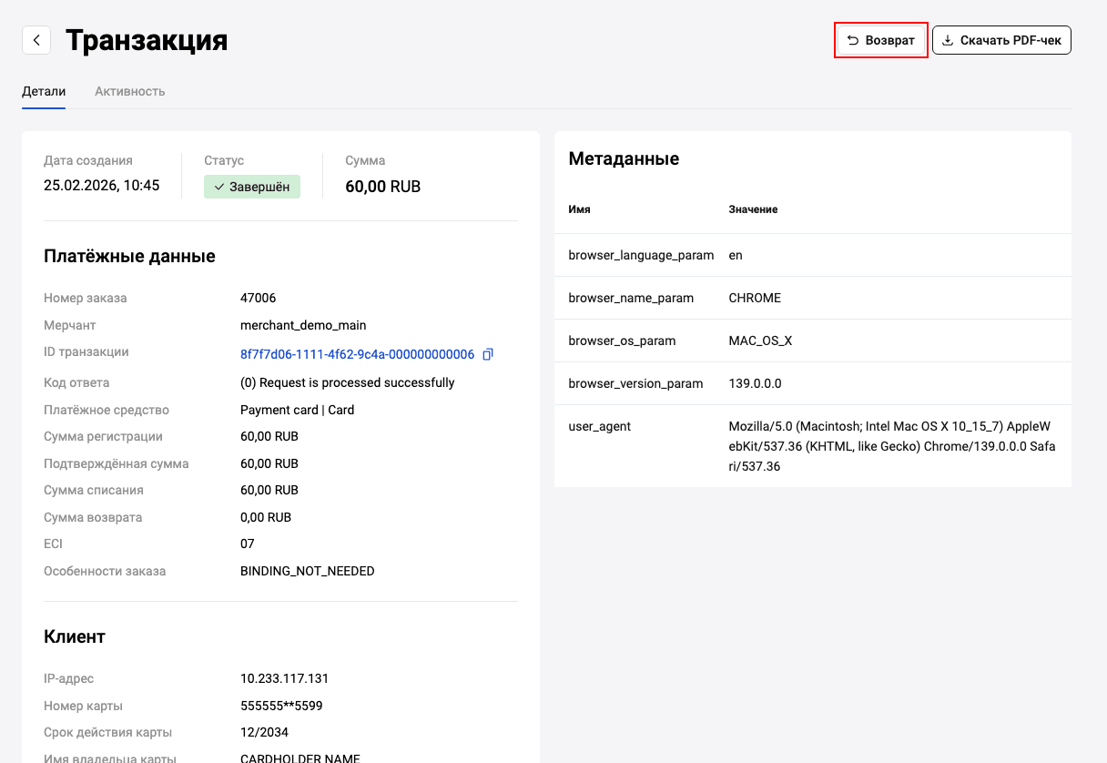1107x763 pixels.
Task: Click the user_agent metadata name
Action: [x=600, y=426]
